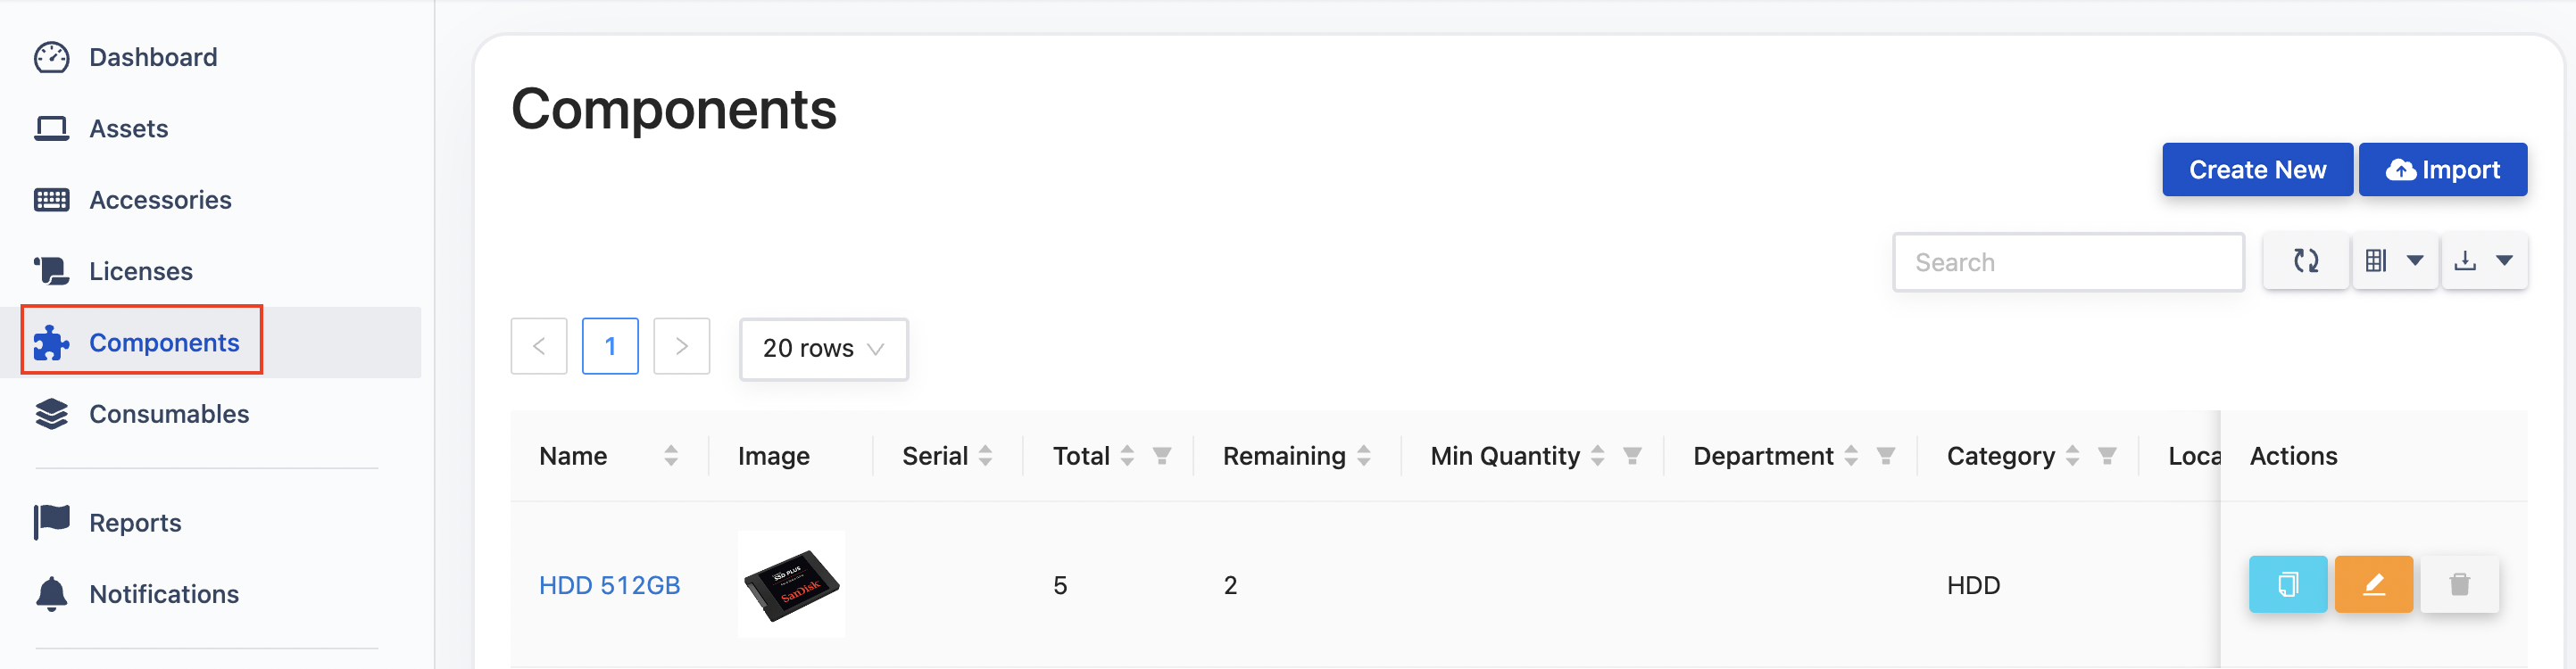
Task: Go to Consumables in the sidebar
Action: 168,414
